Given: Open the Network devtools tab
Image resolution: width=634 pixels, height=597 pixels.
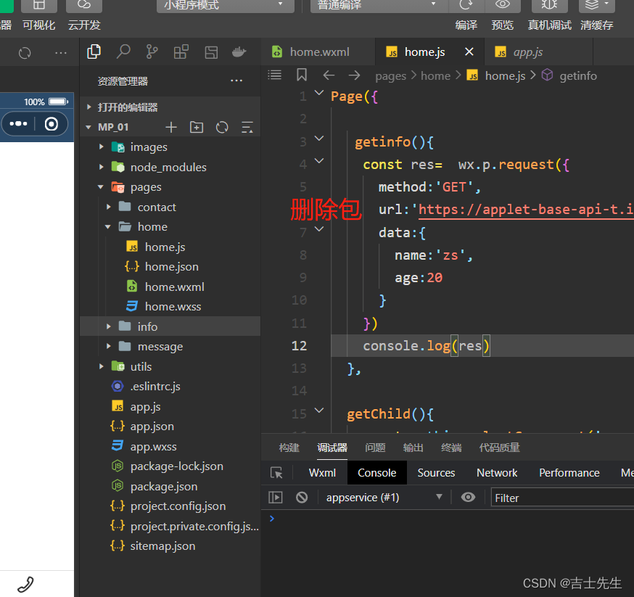Looking at the screenshot, I should point(497,472).
